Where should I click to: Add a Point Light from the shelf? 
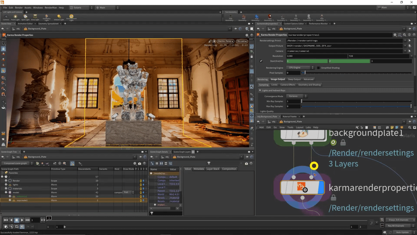click(15, 17)
